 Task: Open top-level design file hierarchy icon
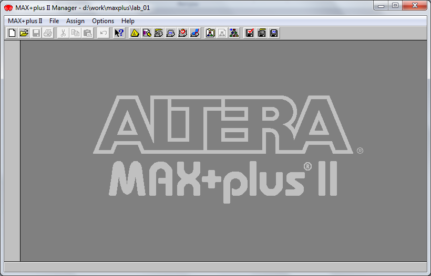[234, 33]
